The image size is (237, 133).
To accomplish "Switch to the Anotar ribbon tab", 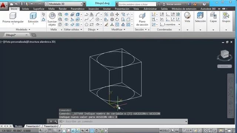I will coord(107,9).
